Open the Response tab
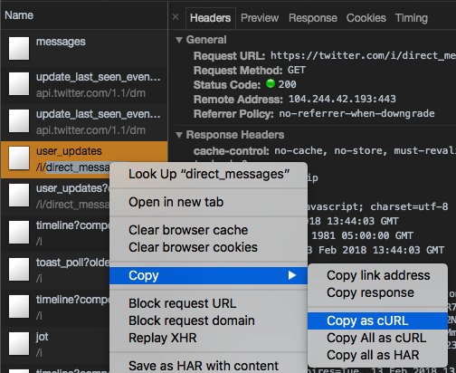The width and height of the screenshot is (456, 373). pyautogui.click(x=313, y=18)
